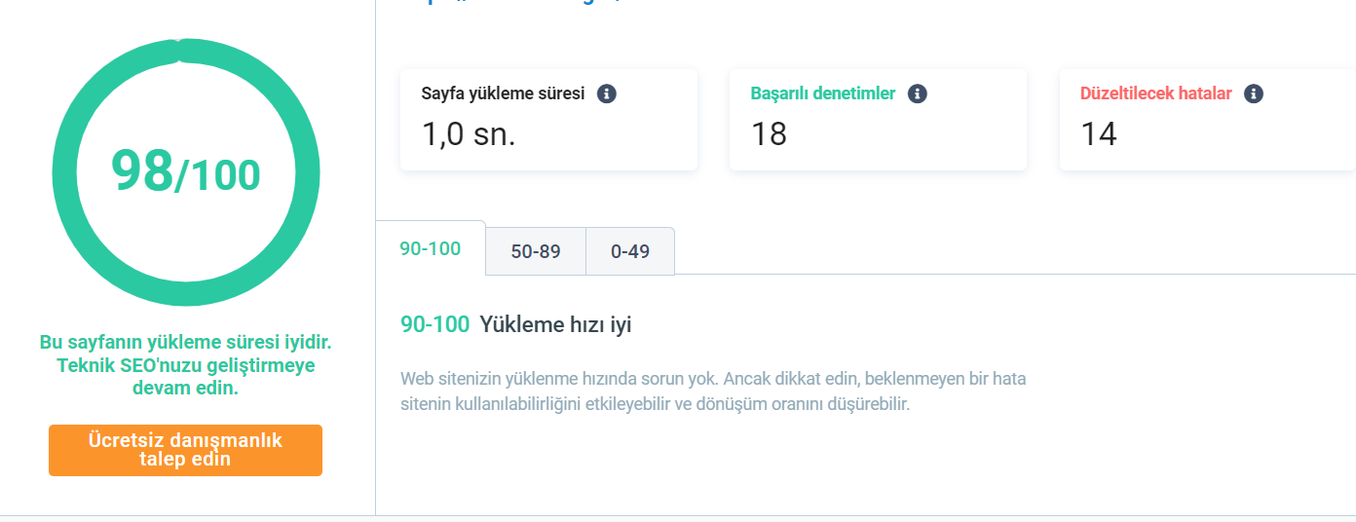Click the 18 passed audits number
1356x522 pixels.
coord(769,133)
